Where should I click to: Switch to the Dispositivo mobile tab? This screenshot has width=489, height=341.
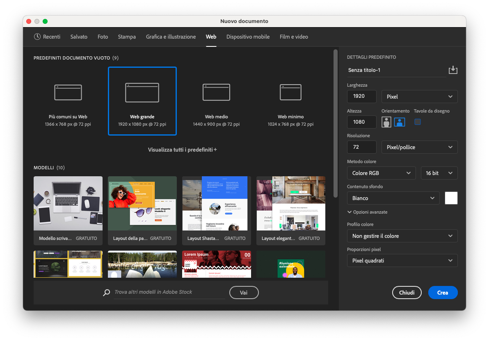(248, 37)
